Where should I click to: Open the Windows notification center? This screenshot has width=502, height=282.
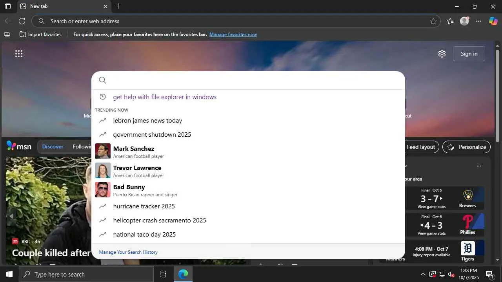pos(489,274)
